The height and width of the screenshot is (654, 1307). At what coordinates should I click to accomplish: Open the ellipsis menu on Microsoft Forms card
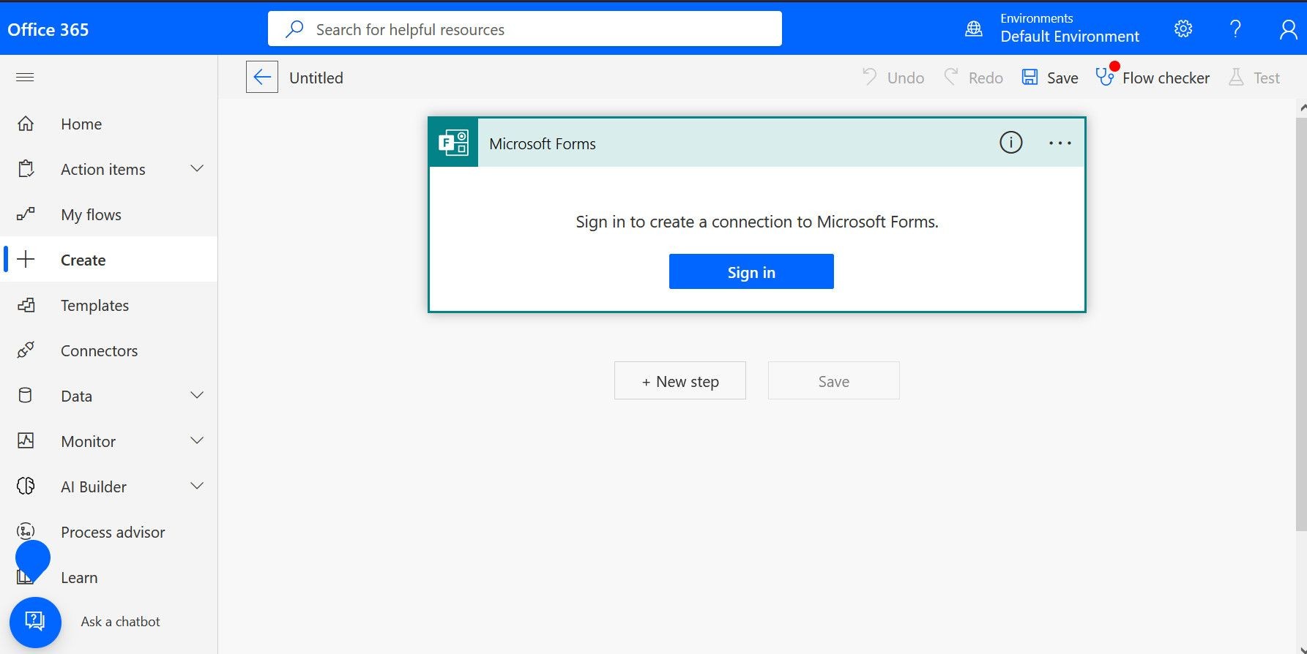(1060, 143)
